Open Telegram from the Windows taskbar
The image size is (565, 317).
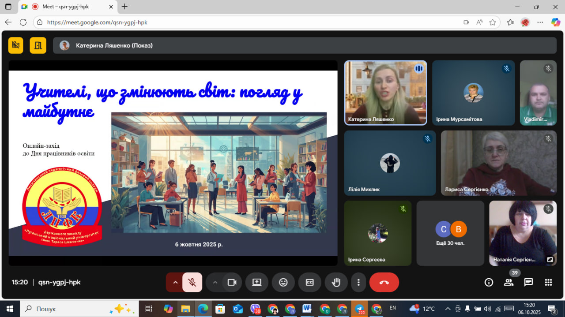point(359,309)
